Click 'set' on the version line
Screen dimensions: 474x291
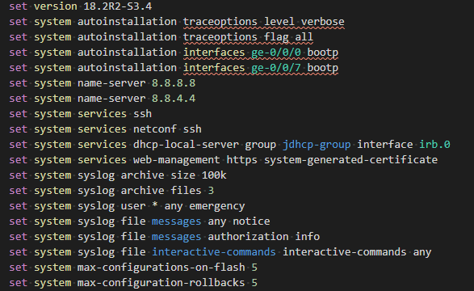18,6
